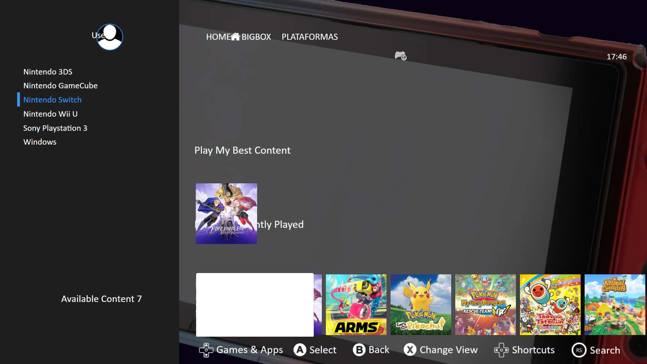The image size is (647, 364).
Task: Click the Back label
Action: [379, 350]
